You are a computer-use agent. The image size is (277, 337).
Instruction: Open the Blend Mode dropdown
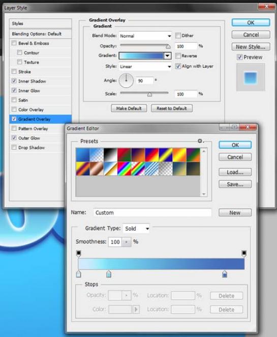[x=145, y=36]
